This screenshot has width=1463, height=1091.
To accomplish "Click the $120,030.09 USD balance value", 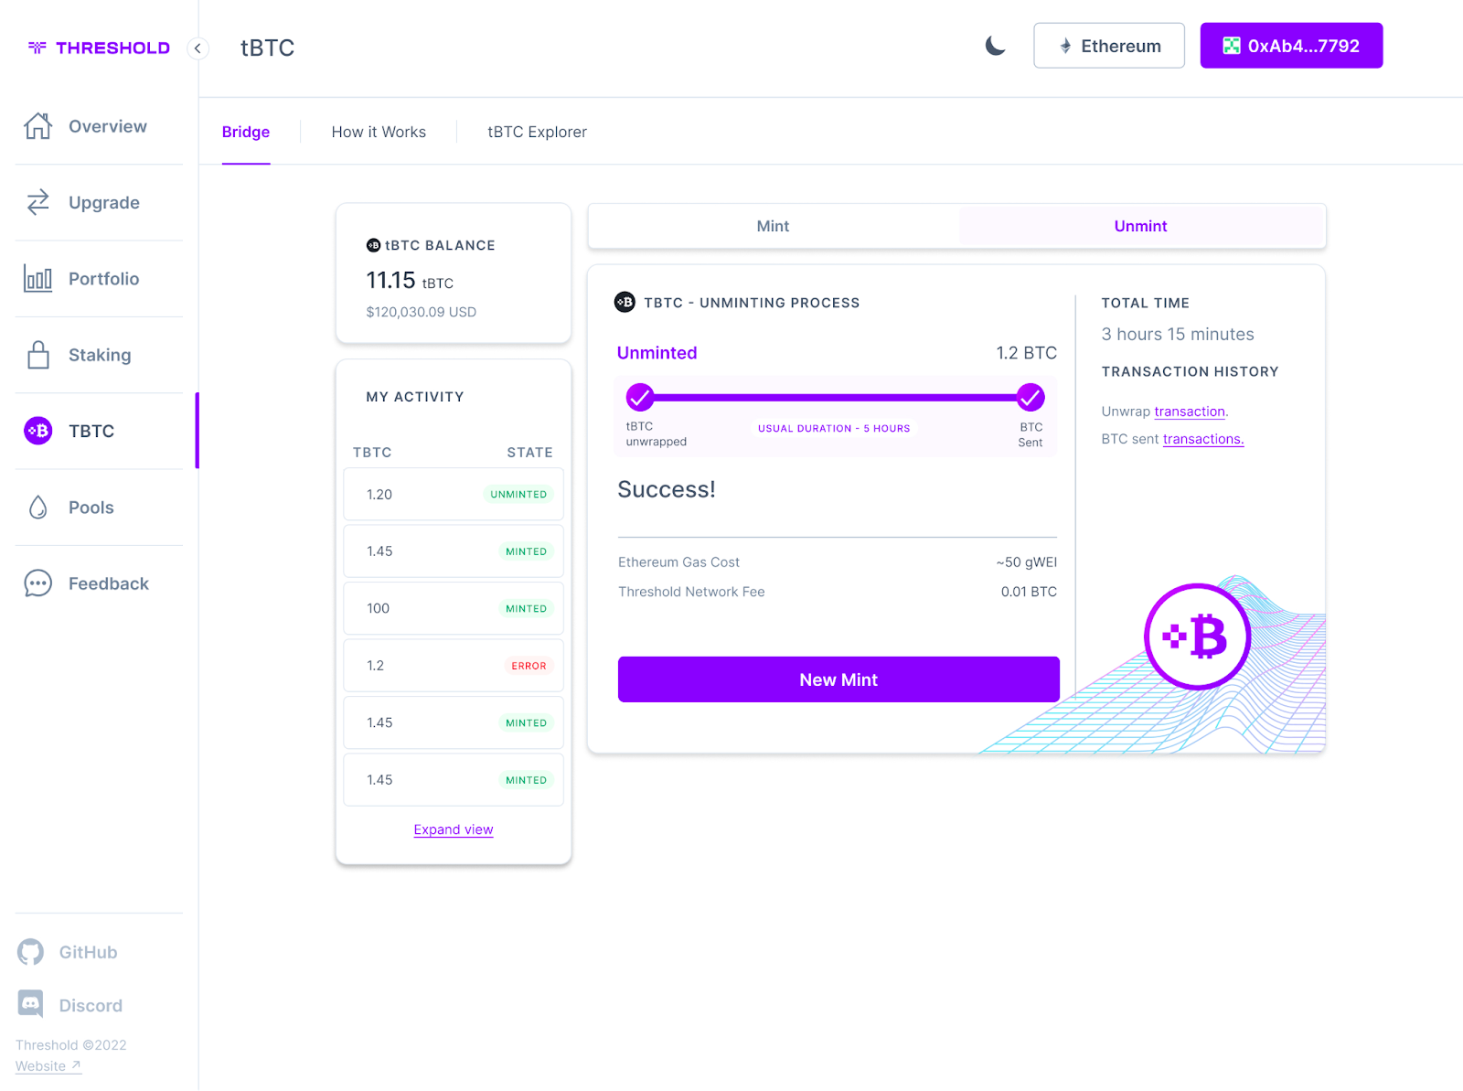I will click(x=421, y=312).
